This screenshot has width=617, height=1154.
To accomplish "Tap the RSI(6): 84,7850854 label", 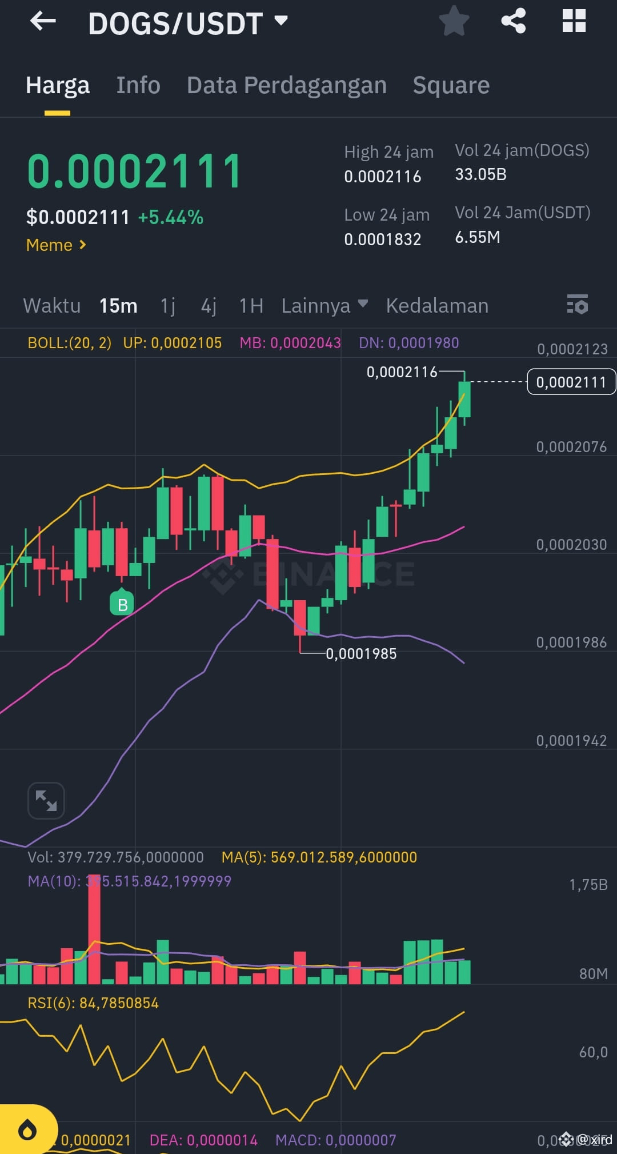I will (93, 1003).
